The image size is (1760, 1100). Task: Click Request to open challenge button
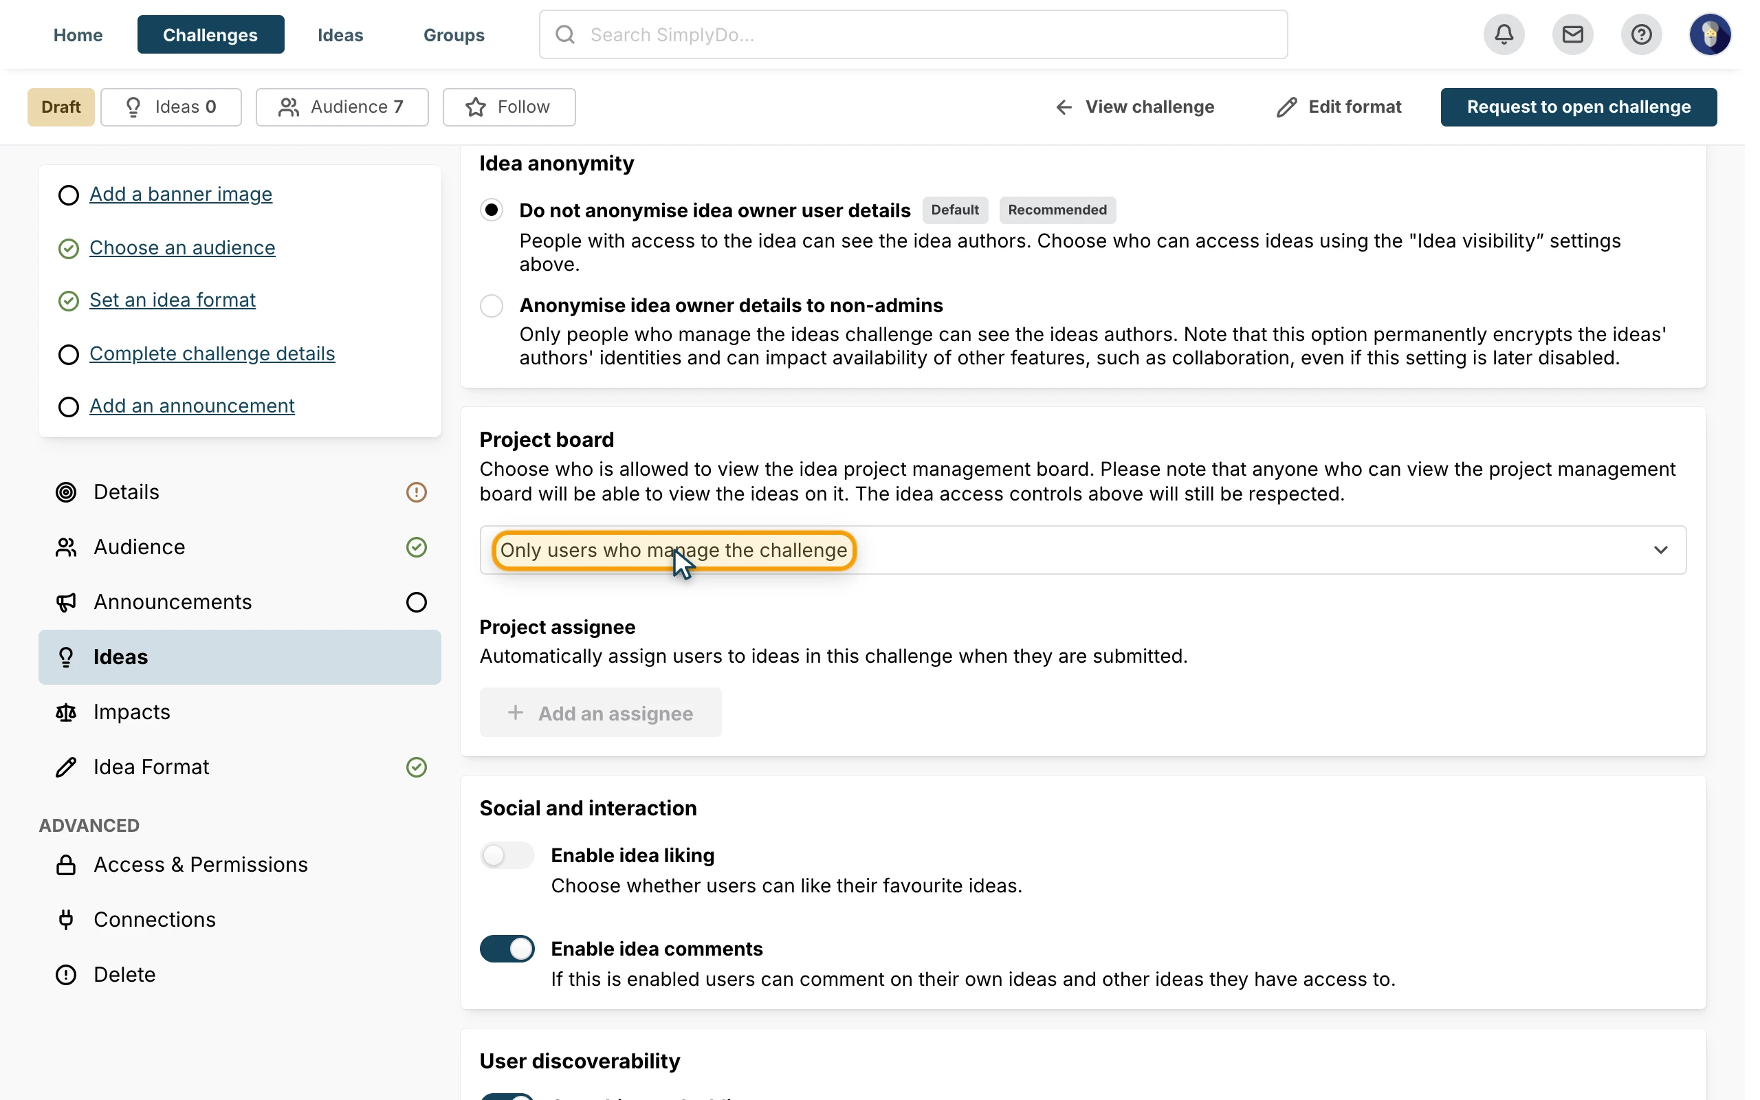(x=1578, y=107)
